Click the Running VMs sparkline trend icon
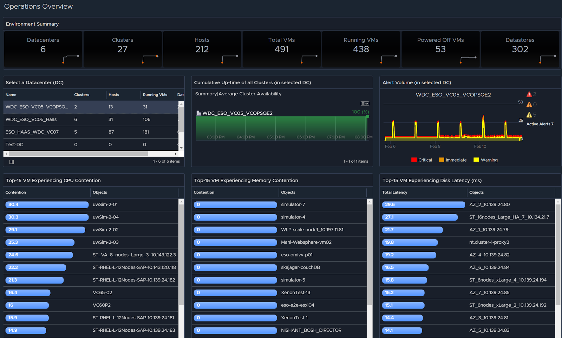 [x=388, y=59]
